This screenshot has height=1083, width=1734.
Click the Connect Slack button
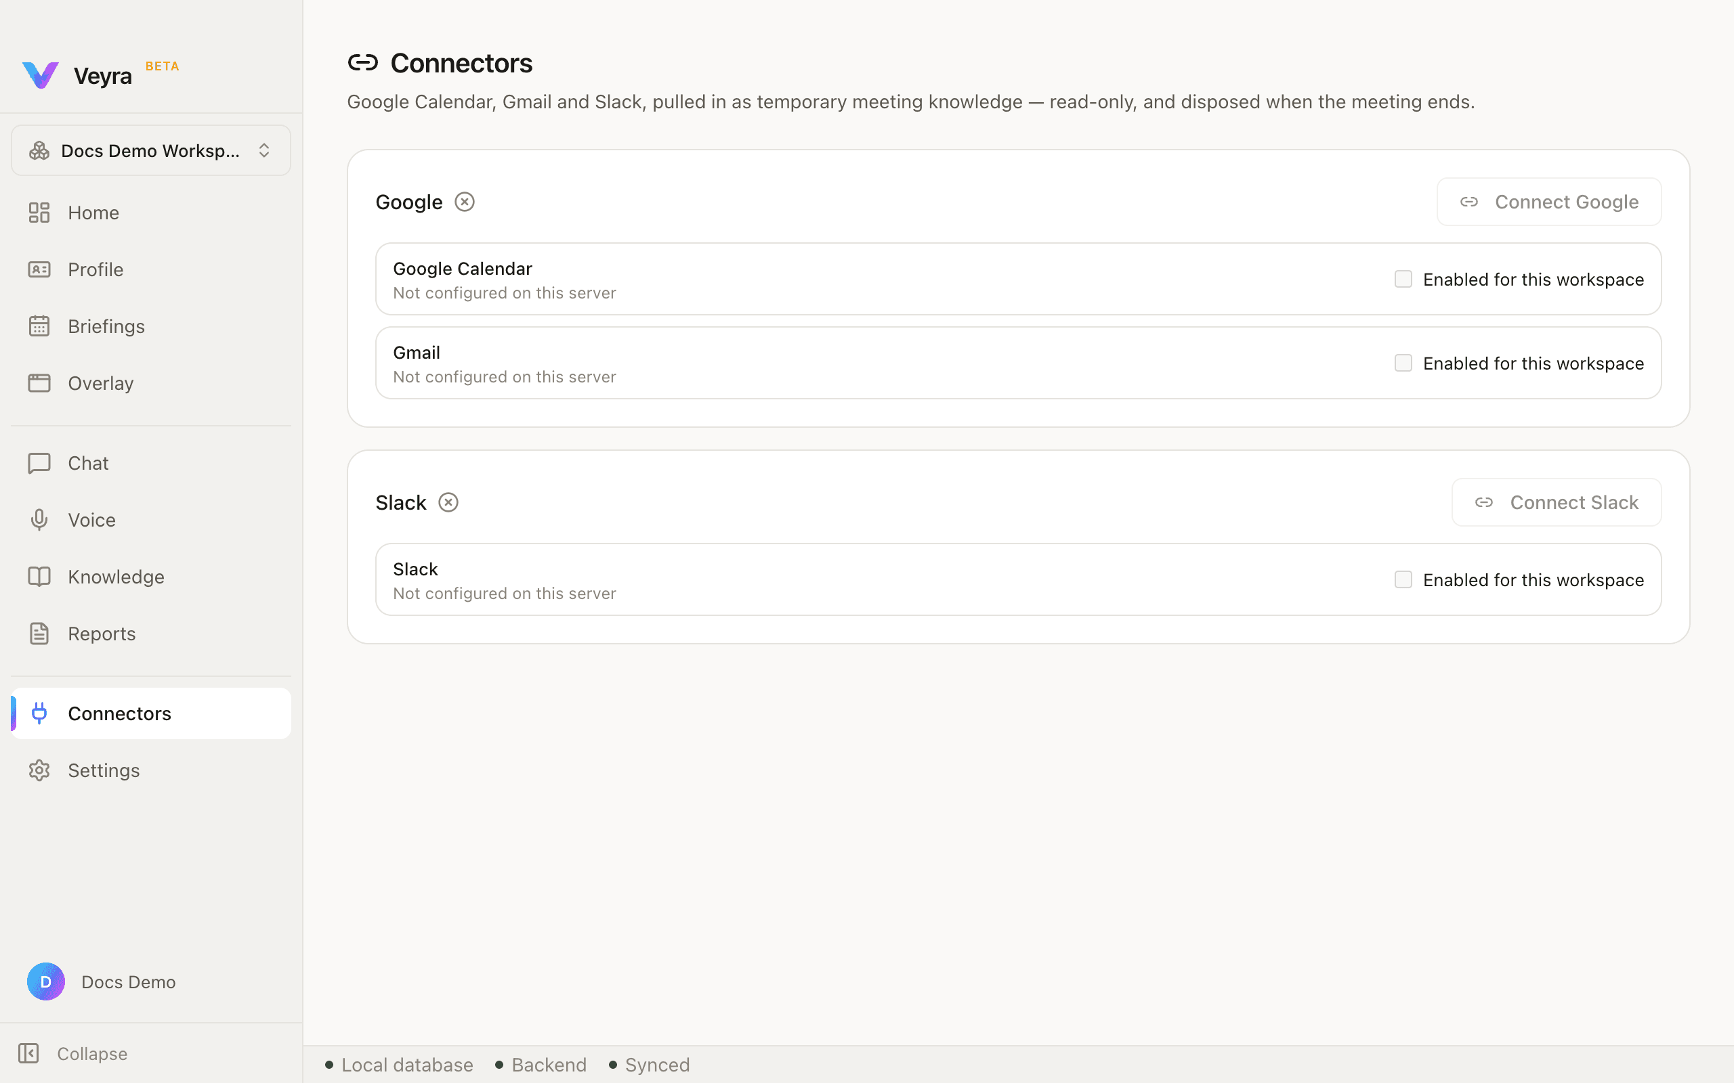tap(1557, 503)
